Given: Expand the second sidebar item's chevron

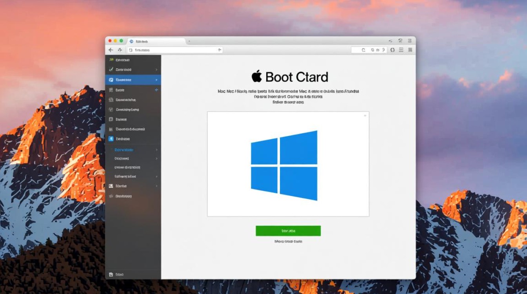Looking at the screenshot, I should click(156, 70).
